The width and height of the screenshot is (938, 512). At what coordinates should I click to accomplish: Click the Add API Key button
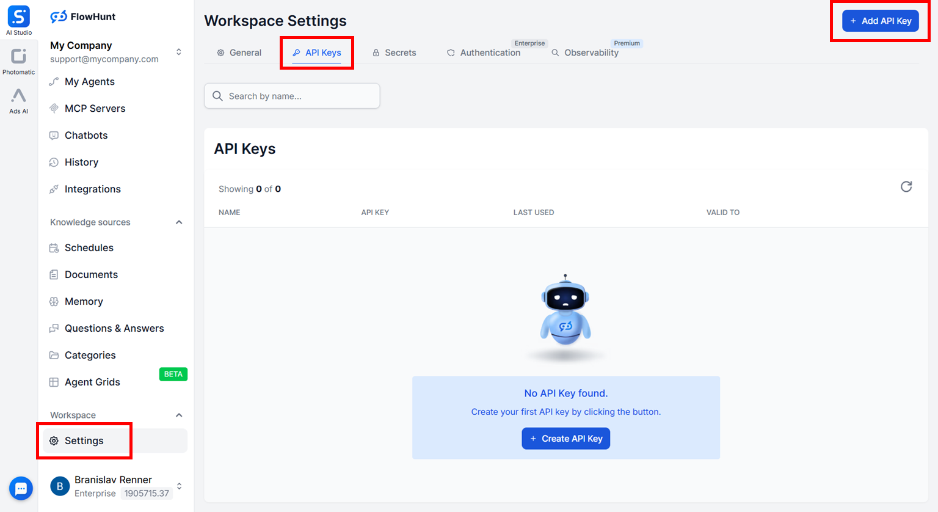880,21
